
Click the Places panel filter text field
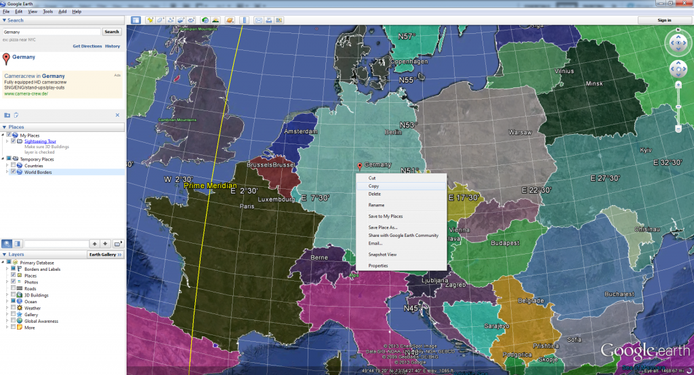57,244
